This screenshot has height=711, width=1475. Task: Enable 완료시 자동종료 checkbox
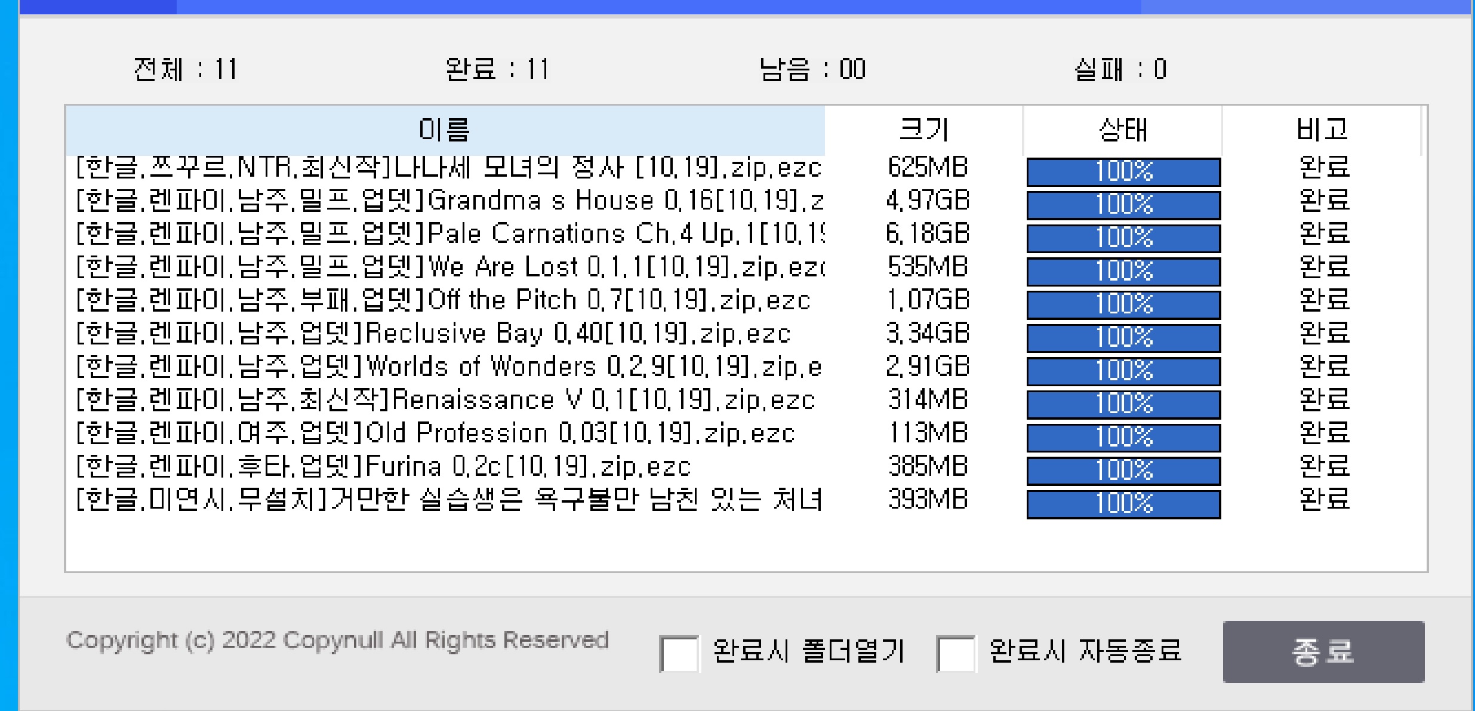coord(956,654)
